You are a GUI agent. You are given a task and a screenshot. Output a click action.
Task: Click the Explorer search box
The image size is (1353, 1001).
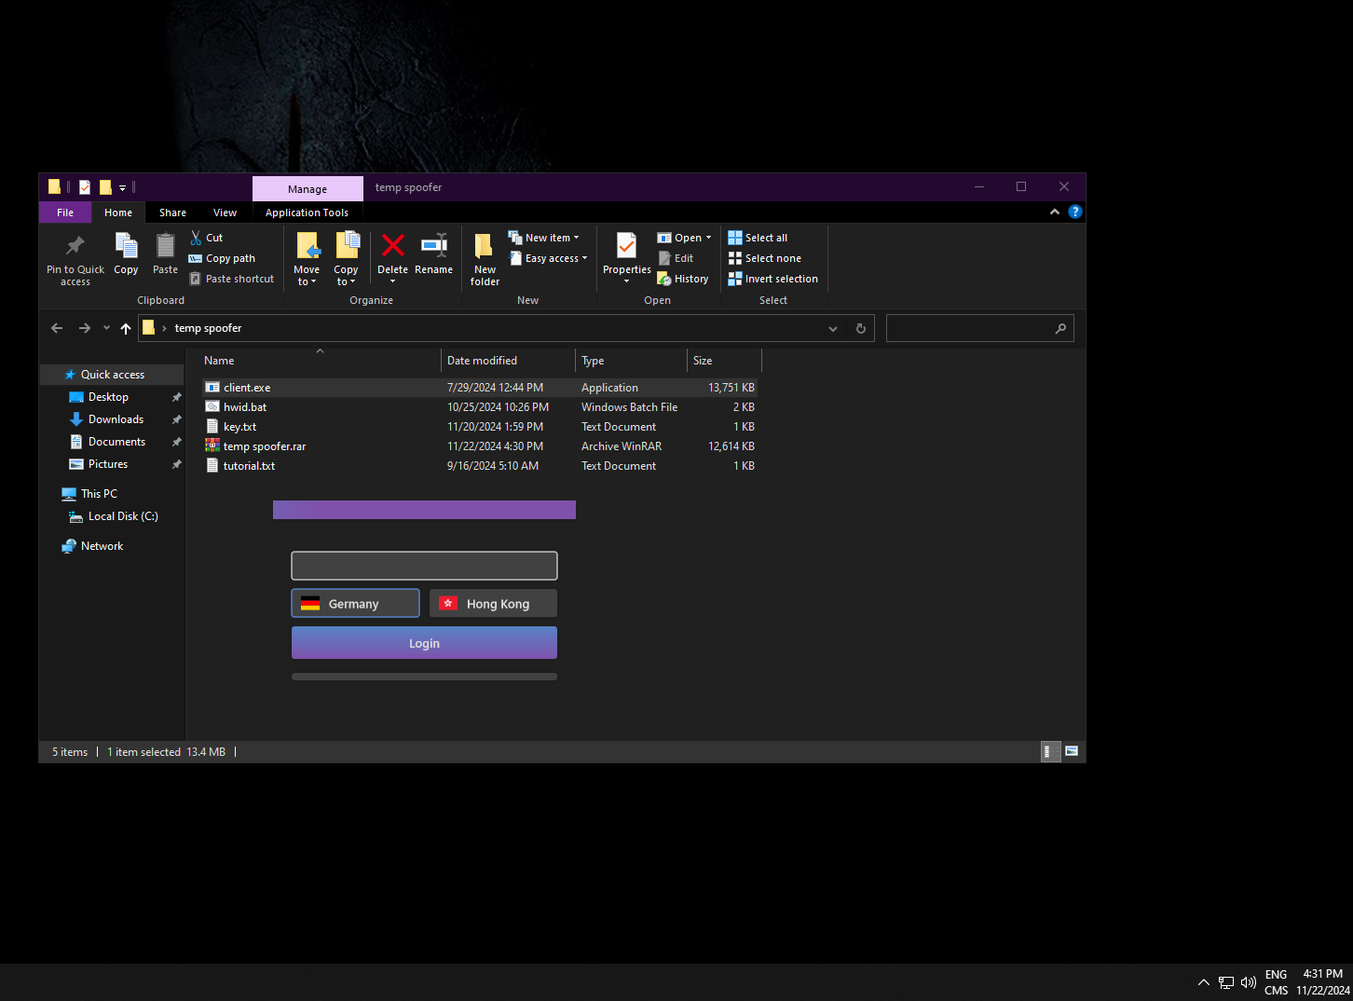979,328
